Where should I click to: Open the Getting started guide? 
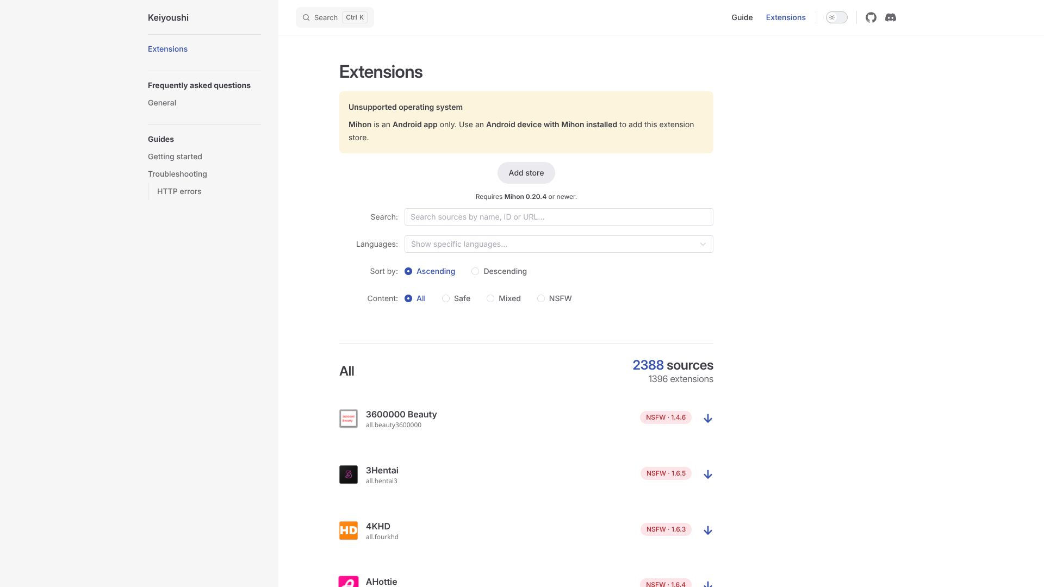click(175, 157)
